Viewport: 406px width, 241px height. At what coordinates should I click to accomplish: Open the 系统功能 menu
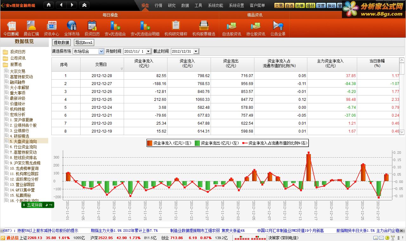click(x=215, y=5)
